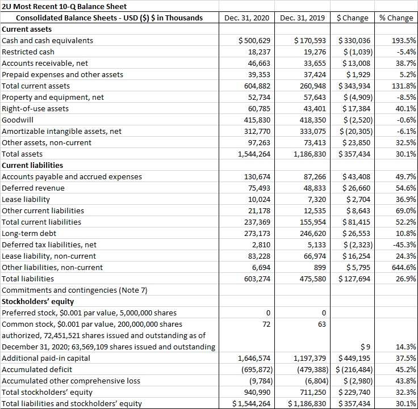This screenshot has height=409, width=418.
Task: Click the 193.5% change cell
Action: pyautogui.click(x=396, y=40)
